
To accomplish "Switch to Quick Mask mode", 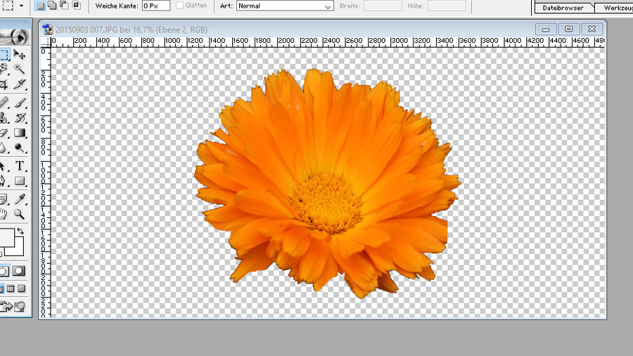I will (19, 271).
